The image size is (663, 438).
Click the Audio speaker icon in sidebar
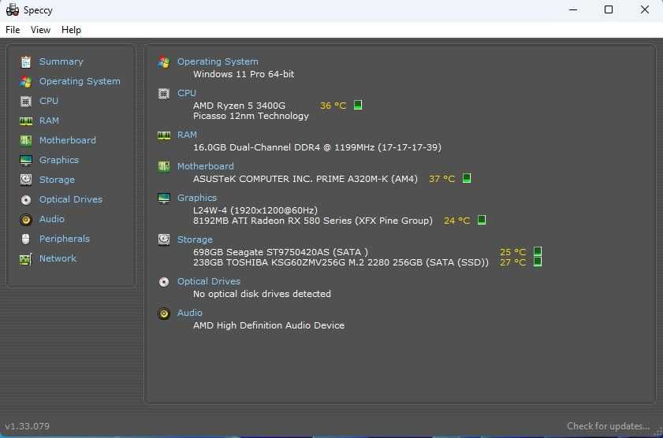tap(26, 220)
